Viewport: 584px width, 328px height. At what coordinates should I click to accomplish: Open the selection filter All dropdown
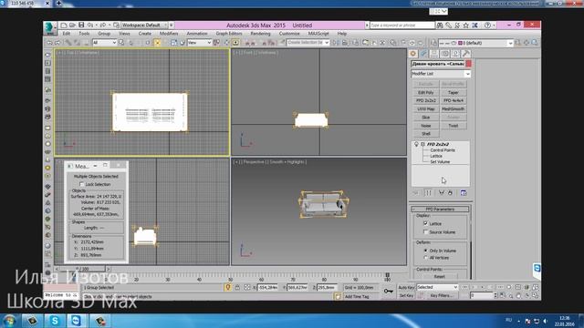[104, 43]
